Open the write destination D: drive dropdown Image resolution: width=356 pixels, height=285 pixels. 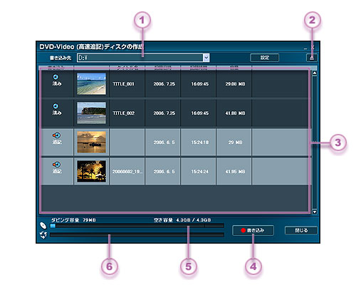tap(143, 58)
